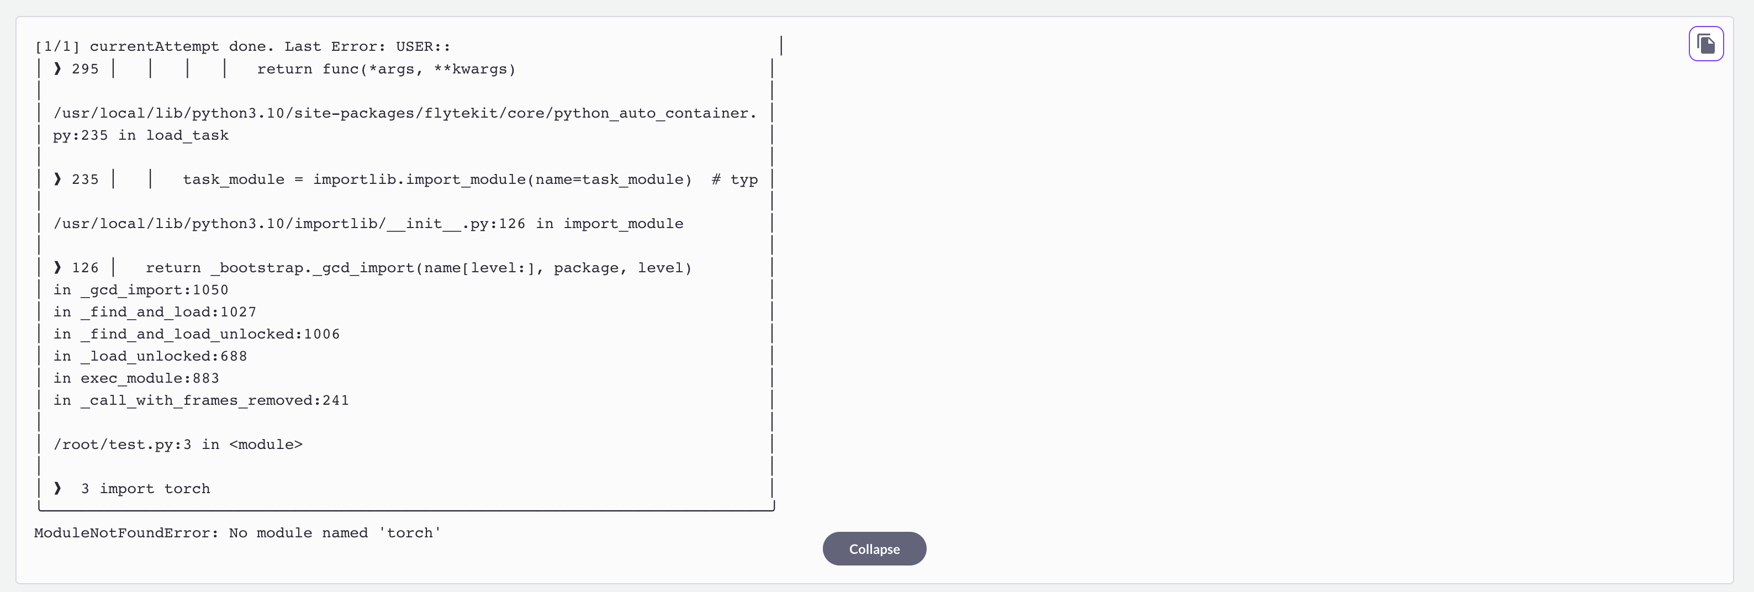Viewport: 1754px width, 592px height.
Task: Click the /root/test.py:3 file path
Action: pyautogui.click(x=178, y=444)
